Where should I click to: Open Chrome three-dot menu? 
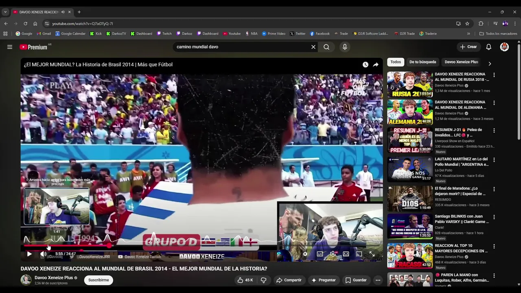tap(515, 24)
